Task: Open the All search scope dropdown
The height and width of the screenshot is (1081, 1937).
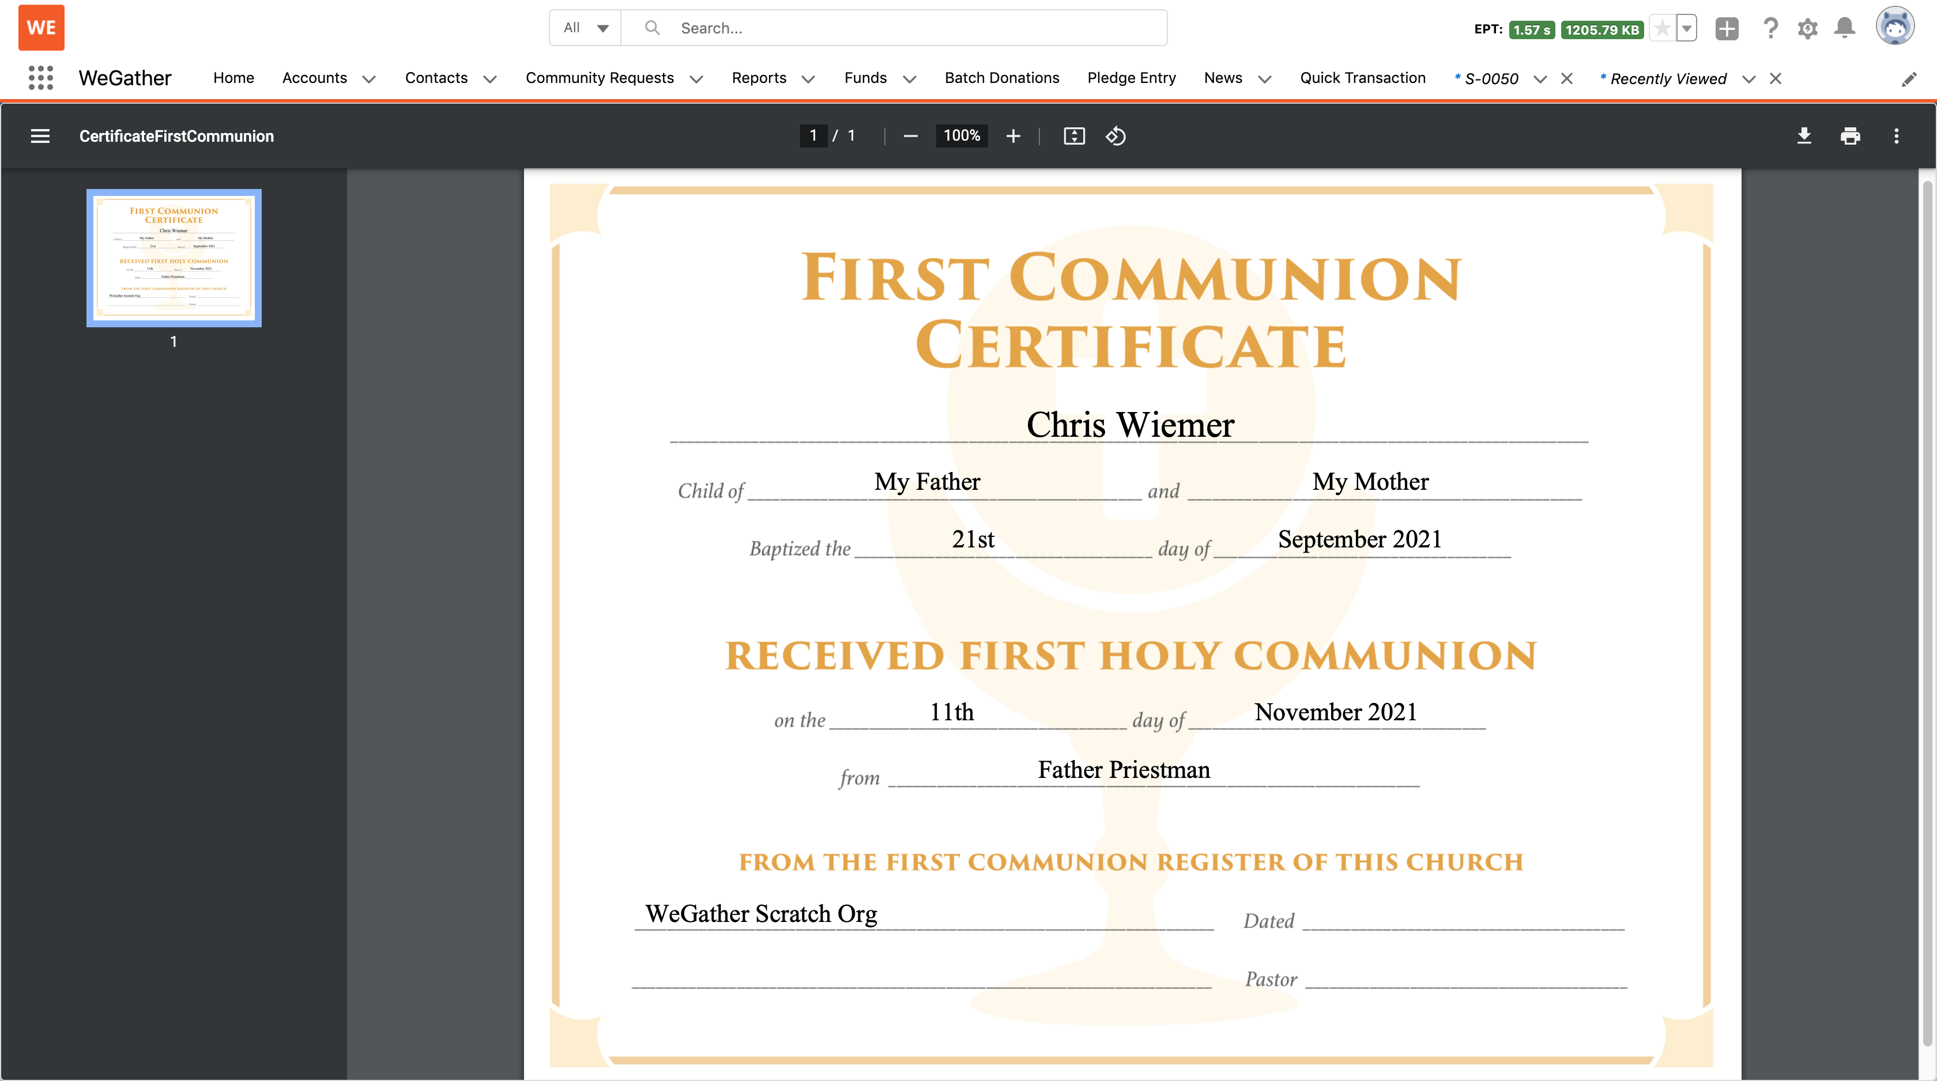Action: [x=585, y=28]
